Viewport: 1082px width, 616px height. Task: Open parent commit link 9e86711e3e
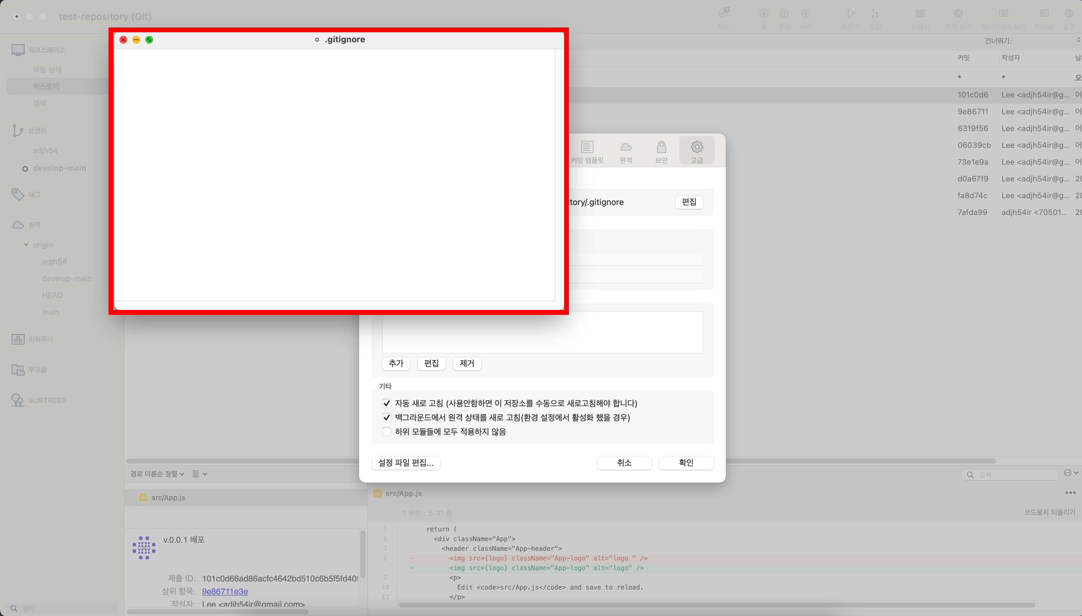(x=225, y=591)
